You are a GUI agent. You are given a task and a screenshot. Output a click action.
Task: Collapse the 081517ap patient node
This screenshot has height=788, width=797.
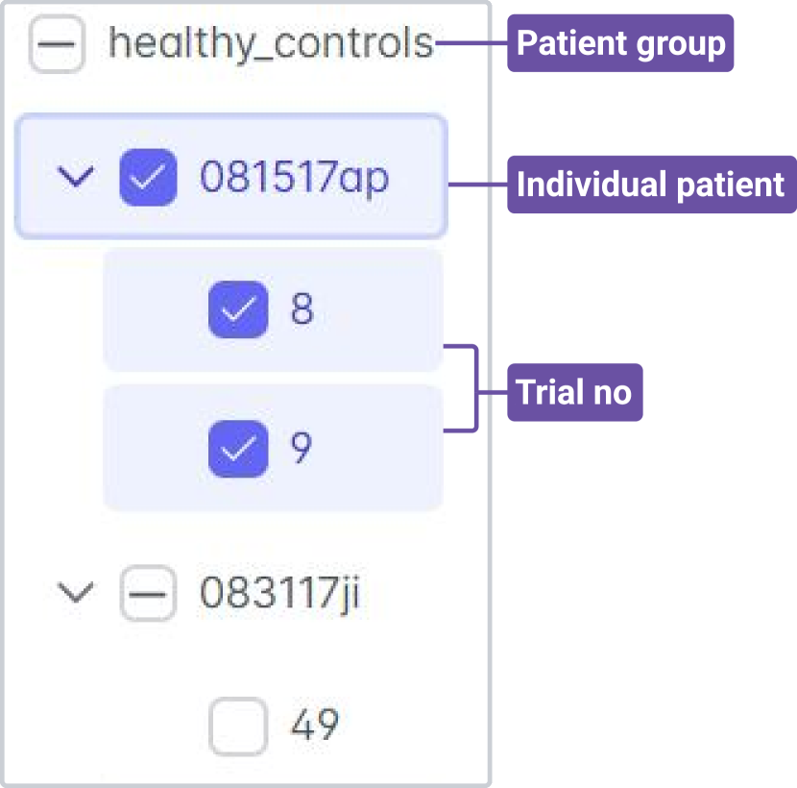pos(76,177)
